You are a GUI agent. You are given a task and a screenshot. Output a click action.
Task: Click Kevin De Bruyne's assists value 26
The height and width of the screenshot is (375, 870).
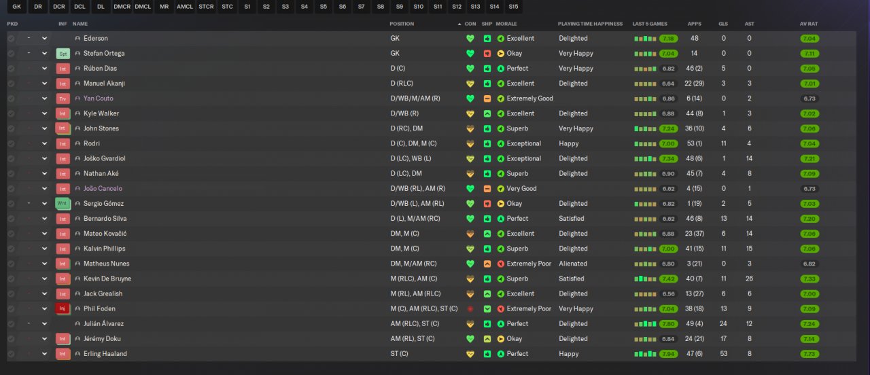[x=749, y=279]
